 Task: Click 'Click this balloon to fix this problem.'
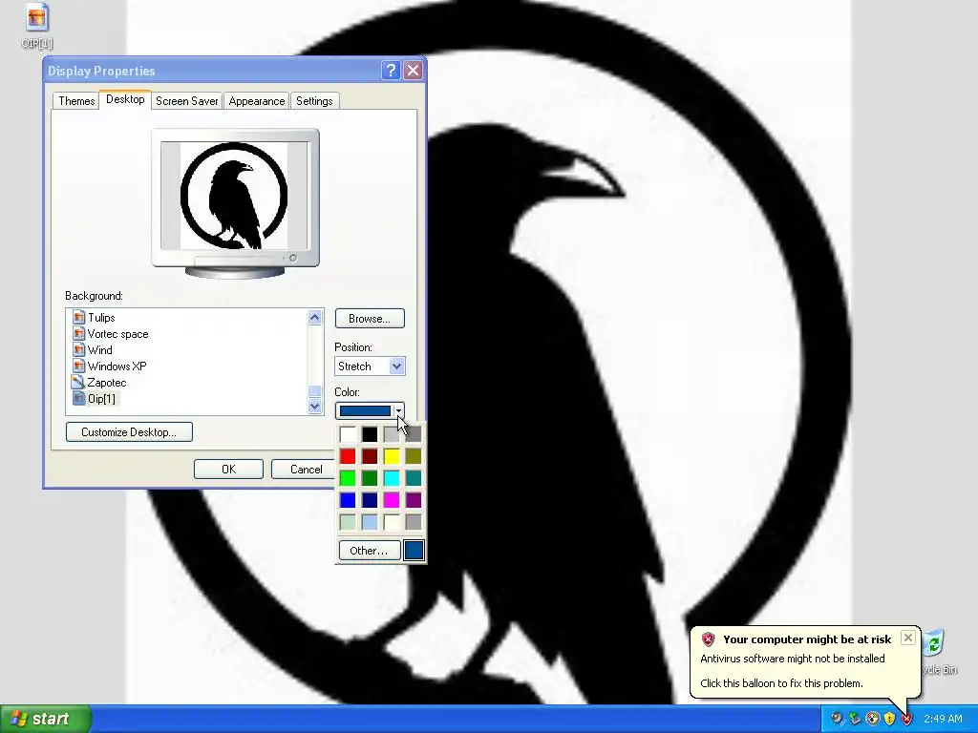(x=781, y=683)
